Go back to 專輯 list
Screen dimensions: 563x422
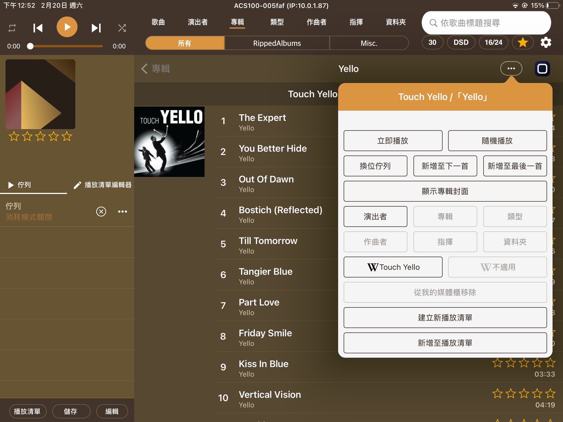click(x=156, y=68)
